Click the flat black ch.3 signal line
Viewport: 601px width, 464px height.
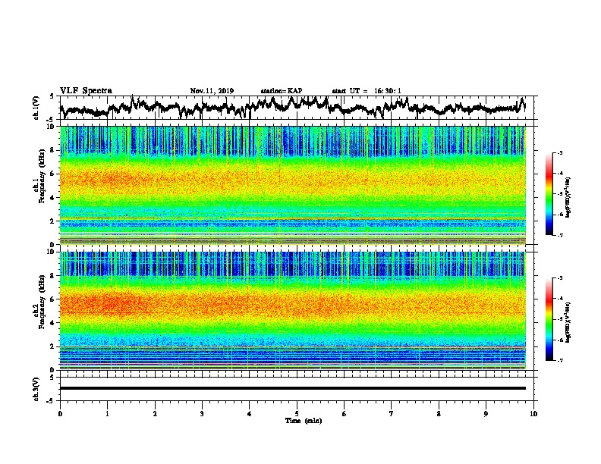click(x=293, y=388)
